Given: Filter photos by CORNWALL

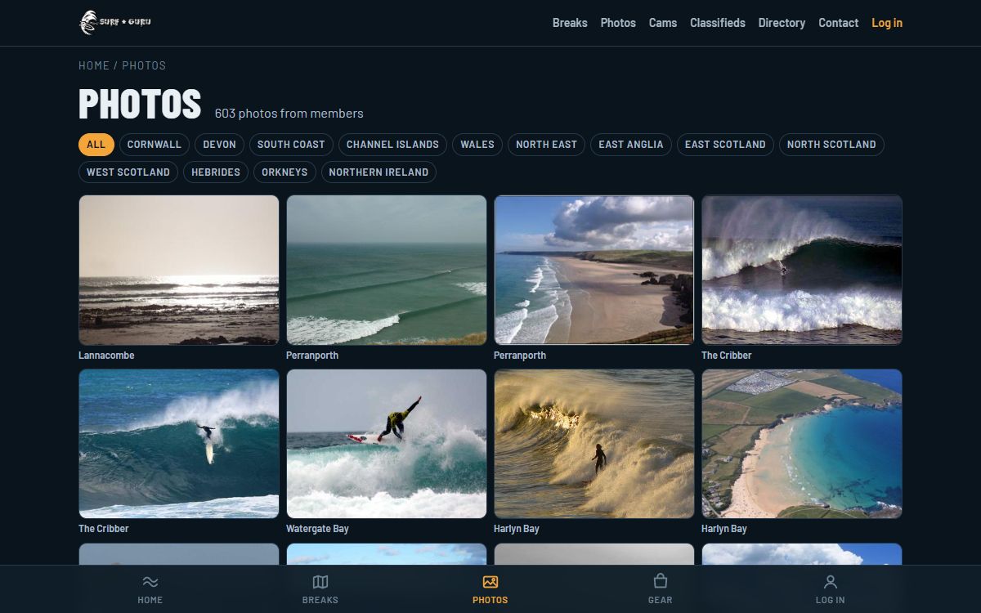Looking at the screenshot, I should [155, 145].
